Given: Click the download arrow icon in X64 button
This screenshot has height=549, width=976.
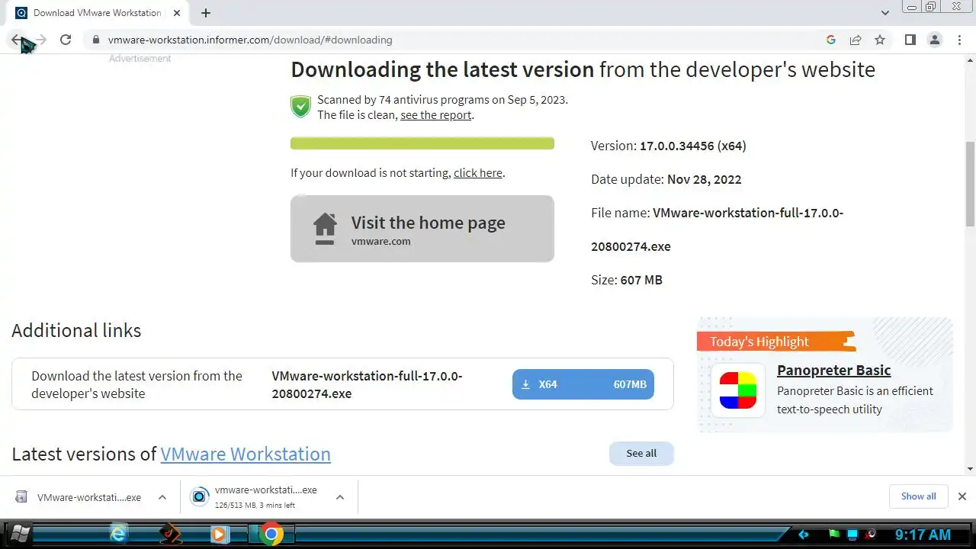Looking at the screenshot, I should (x=525, y=384).
